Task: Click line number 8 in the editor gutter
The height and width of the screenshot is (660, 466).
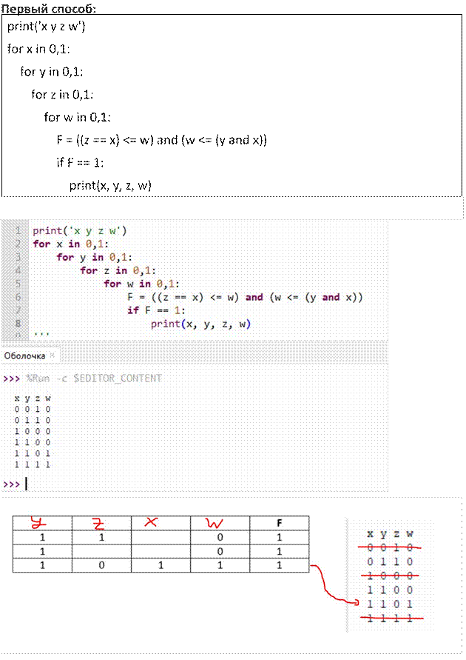Action: [x=16, y=324]
